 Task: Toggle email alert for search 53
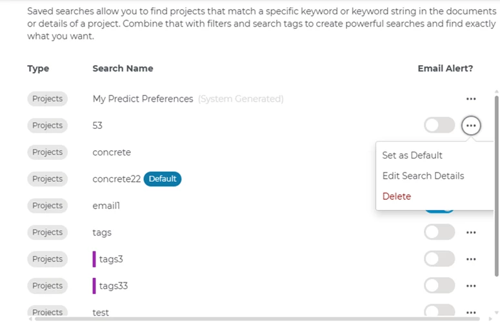pyautogui.click(x=439, y=126)
